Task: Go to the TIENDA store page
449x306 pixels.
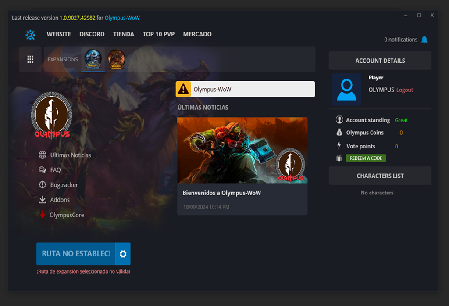Action: pos(124,34)
